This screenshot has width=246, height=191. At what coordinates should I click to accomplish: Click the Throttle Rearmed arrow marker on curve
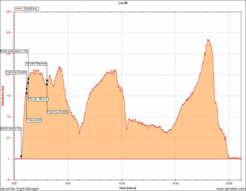click(x=47, y=81)
